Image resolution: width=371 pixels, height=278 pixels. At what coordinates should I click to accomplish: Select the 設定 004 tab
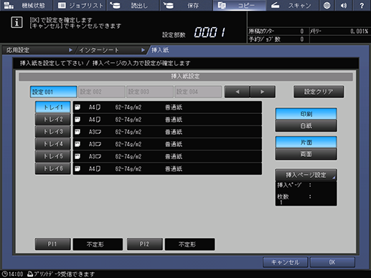tap(198, 92)
